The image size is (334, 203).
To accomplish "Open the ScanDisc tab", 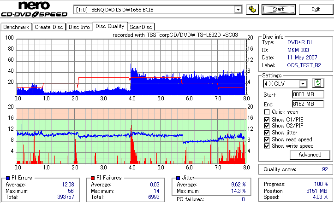I will click(141, 27).
